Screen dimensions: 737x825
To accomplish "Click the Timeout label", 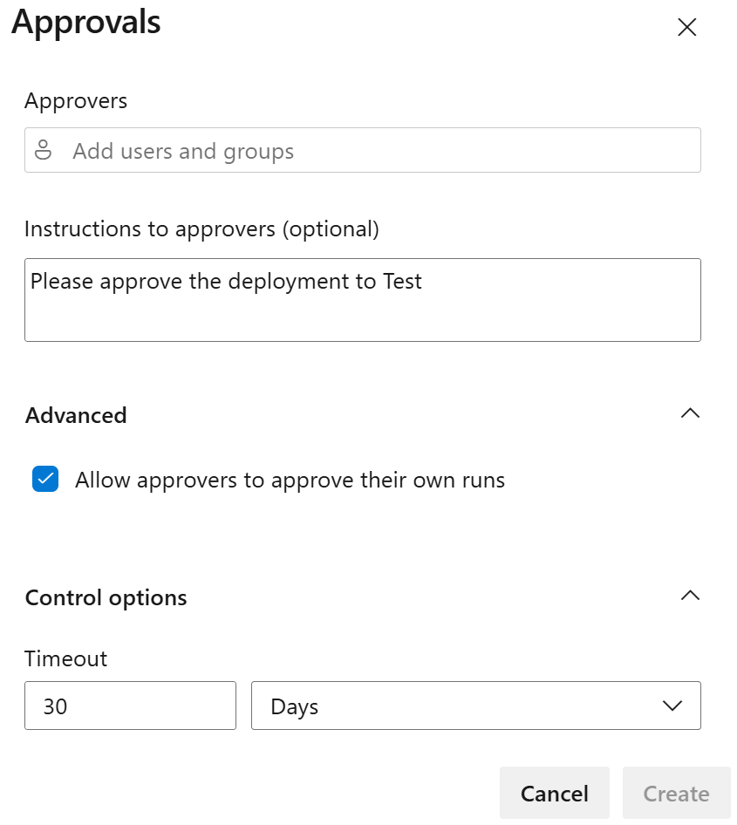I will 65,658.
